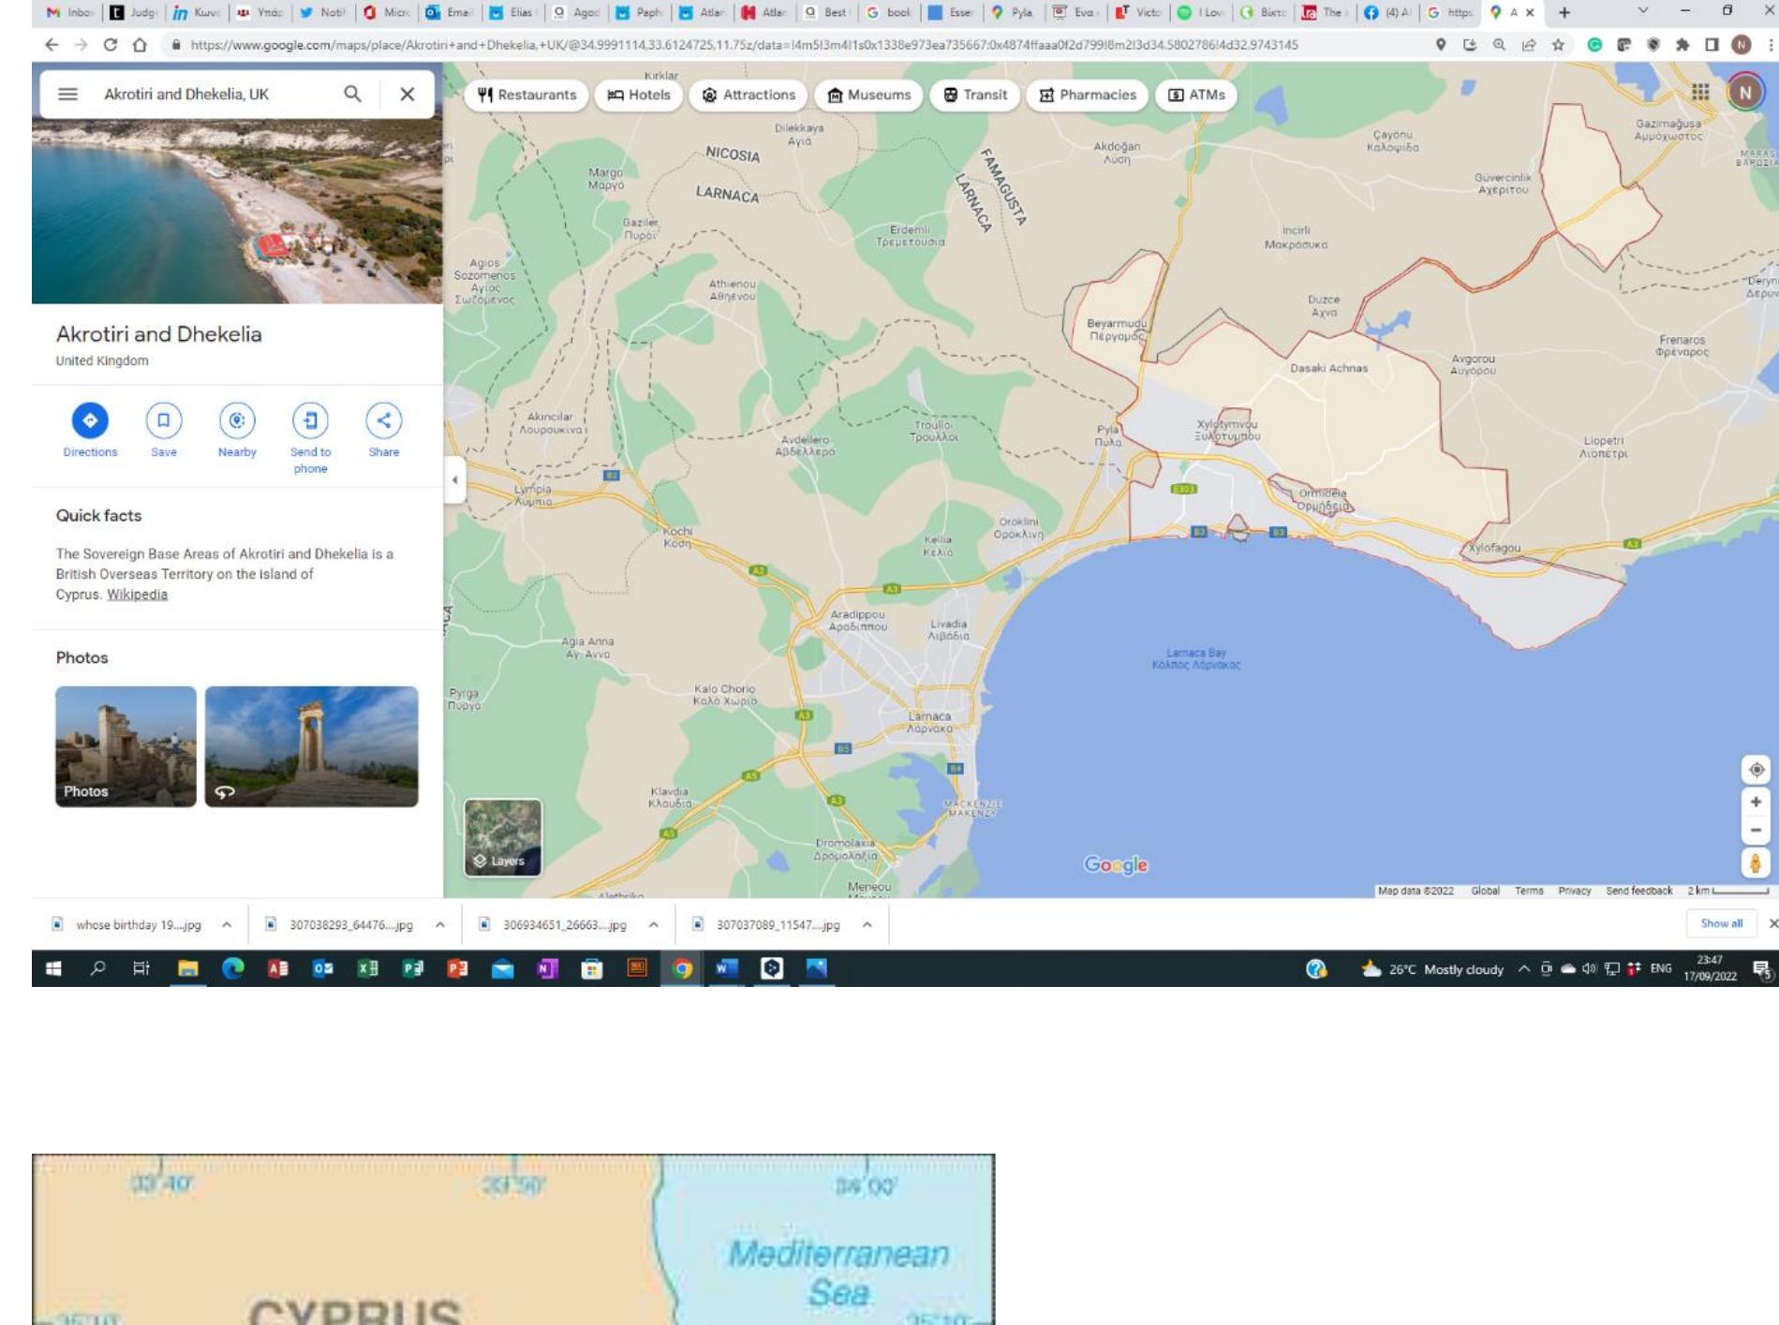Viewport: 1779px width, 1325px height.
Task: Zoom in on the map
Action: coord(1756,802)
